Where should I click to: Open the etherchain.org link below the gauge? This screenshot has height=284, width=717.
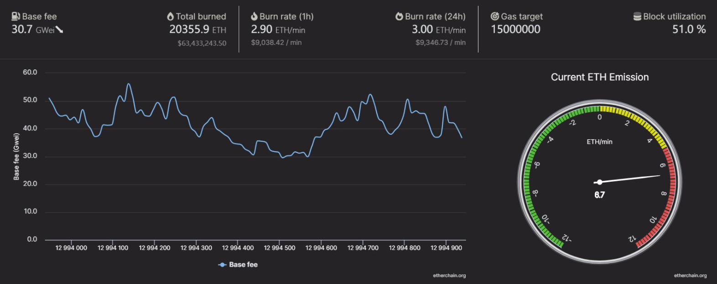pos(690,275)
